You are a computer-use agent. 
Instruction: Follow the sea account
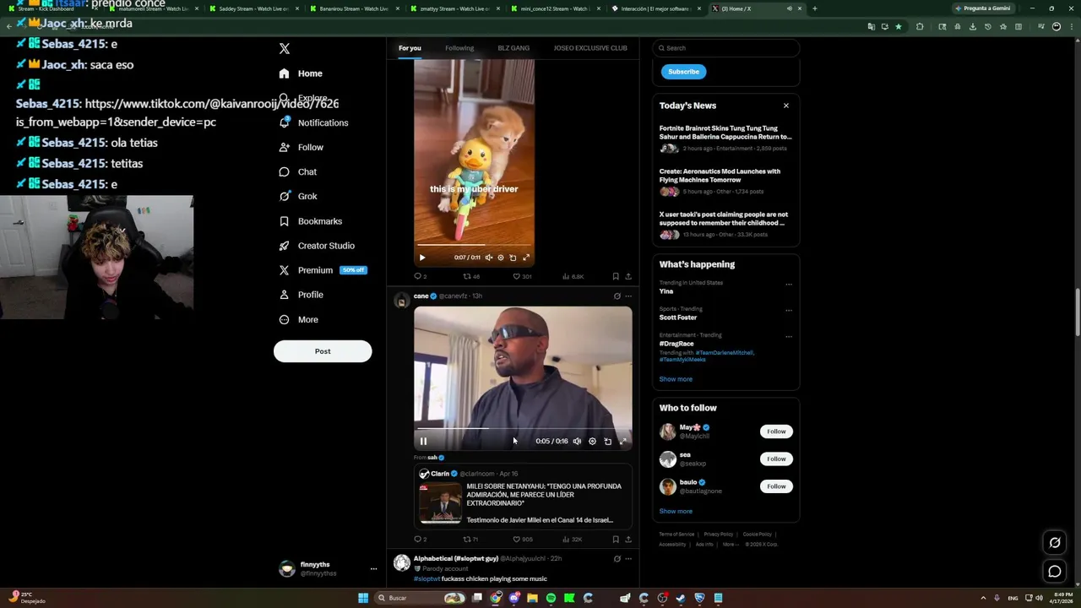(776, 459)
